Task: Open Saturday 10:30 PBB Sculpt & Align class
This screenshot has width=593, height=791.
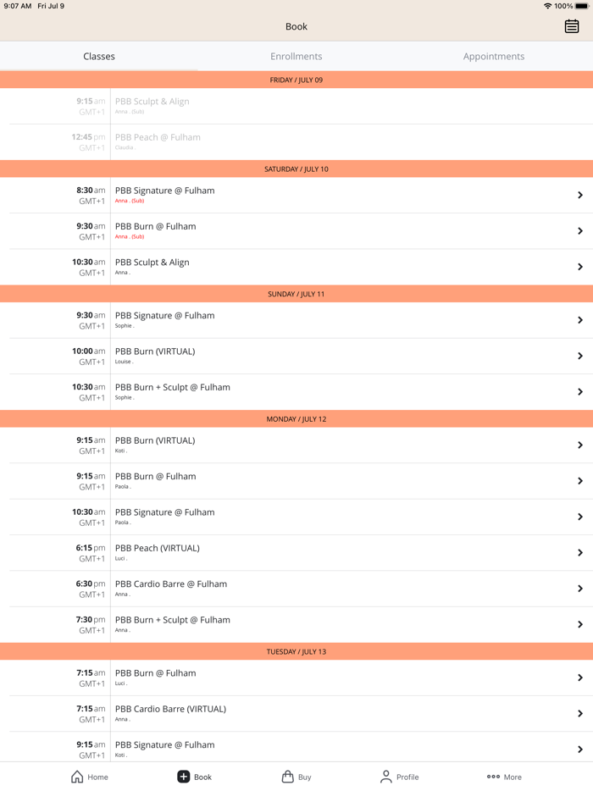Action: 152,263
